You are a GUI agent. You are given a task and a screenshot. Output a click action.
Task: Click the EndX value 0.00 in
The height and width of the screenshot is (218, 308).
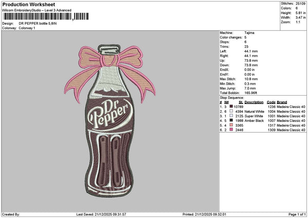tap(249, 70)
